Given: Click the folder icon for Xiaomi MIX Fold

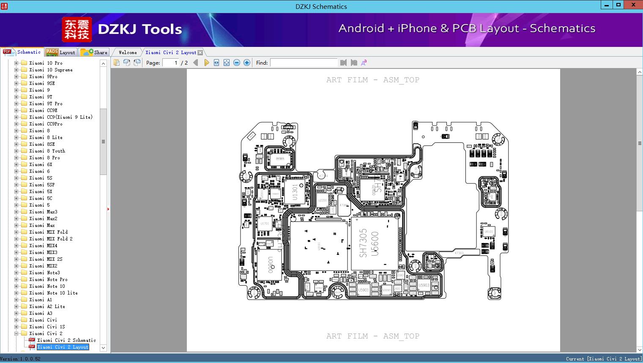Looking at the screenshot, I should [x=24, y=232].
